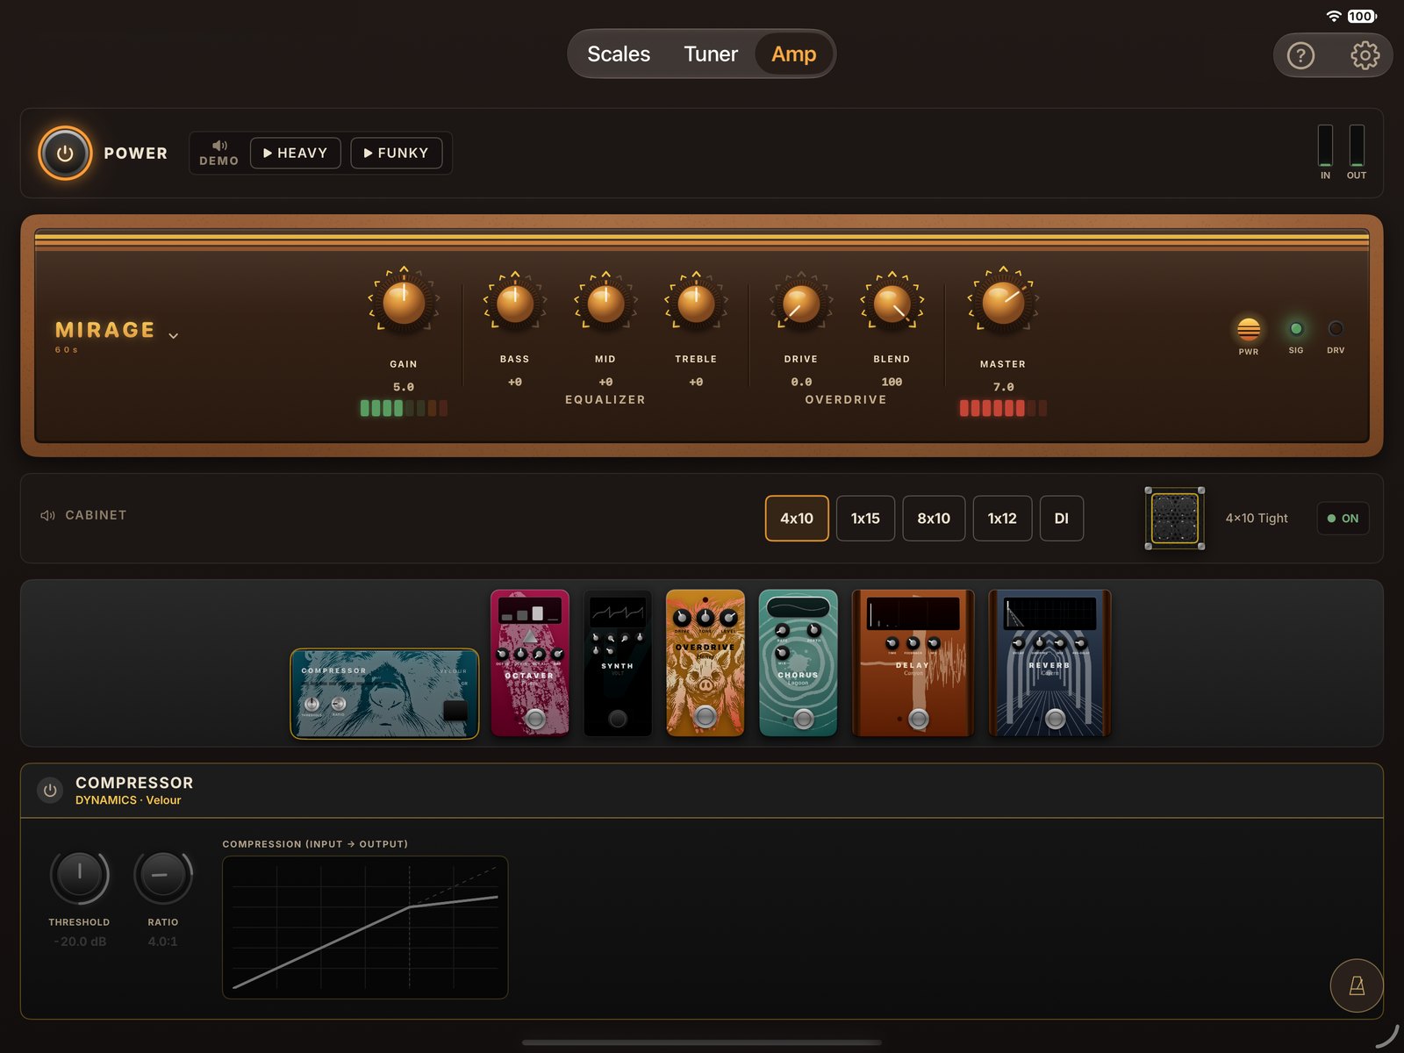Click the Drive knob

click(x=801, y=304)
